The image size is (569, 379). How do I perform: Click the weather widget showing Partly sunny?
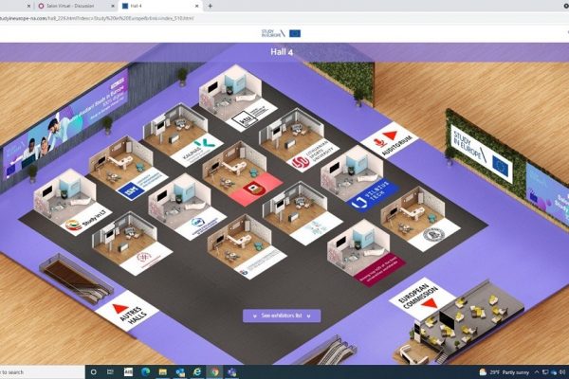(505, 372)
